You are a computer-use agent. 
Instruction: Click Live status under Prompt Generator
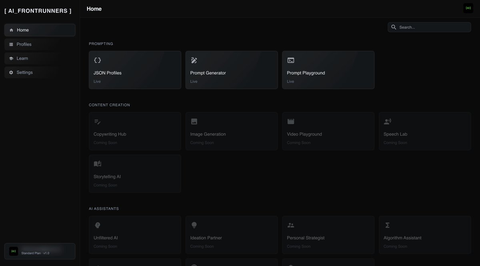click(x=194, y=82)
